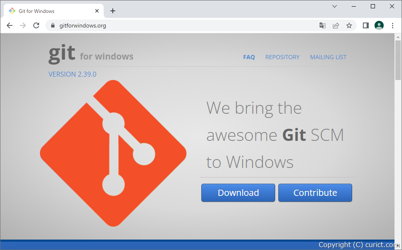The height and width of the screenshot is (250, 402).
Task: Close the Git for Windows tab
Action: [x=97, y=11]
